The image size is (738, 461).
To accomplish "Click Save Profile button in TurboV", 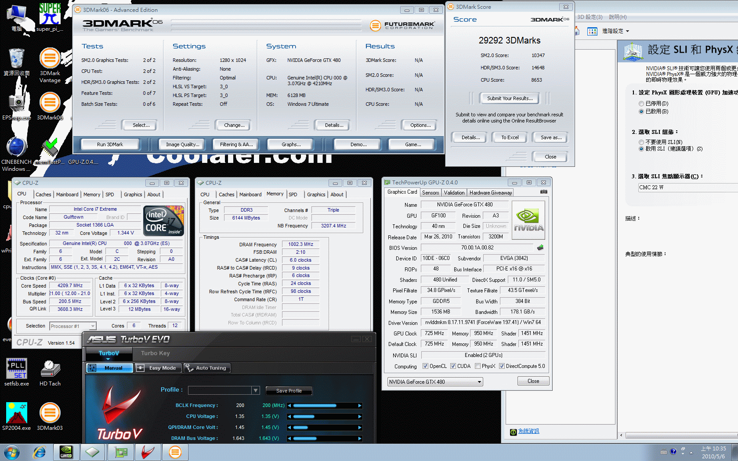I will pos(289,391).
